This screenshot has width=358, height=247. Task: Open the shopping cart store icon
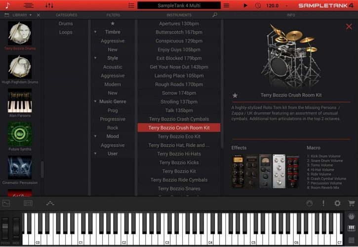point(351,203)
